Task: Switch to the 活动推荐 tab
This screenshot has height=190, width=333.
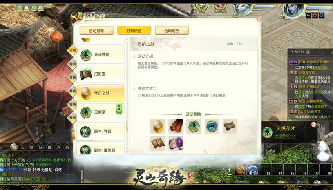Action: pos(96,31)
